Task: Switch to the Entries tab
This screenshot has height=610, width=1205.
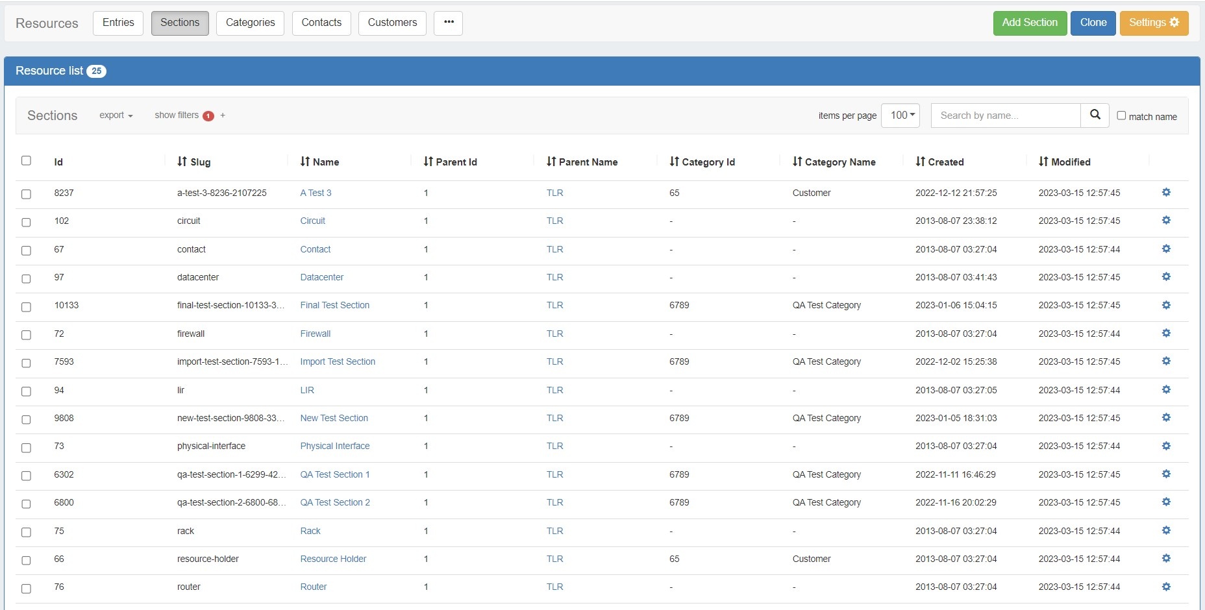Action: coord(118,23)
